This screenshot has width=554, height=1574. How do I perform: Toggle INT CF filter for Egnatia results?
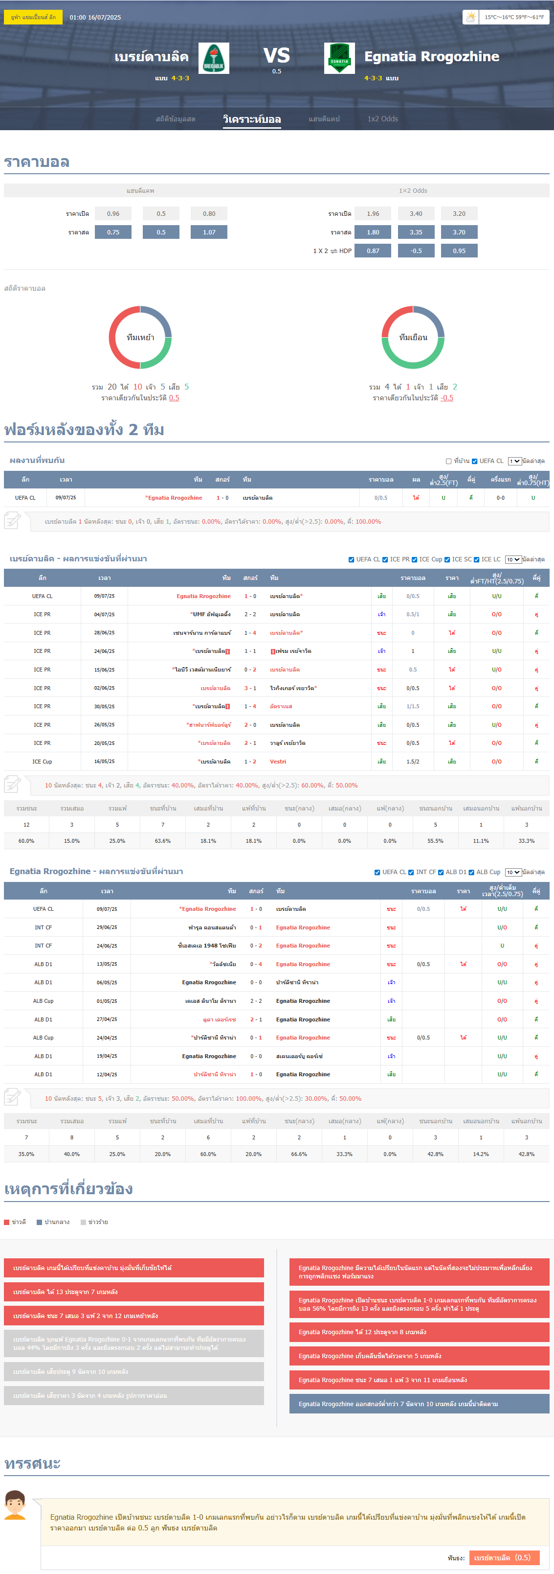tap(411, 873)
